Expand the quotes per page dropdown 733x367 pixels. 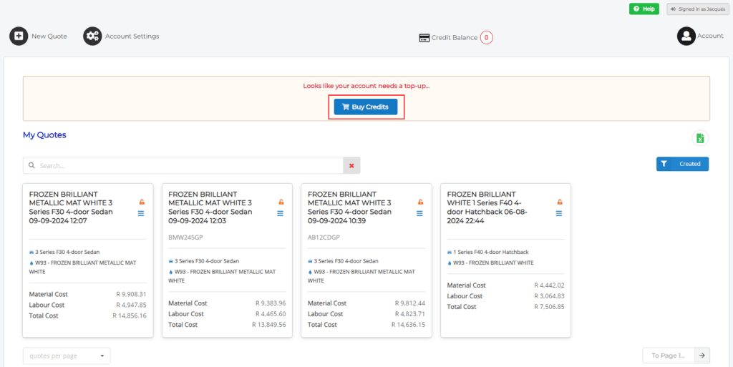pos(67,356)
